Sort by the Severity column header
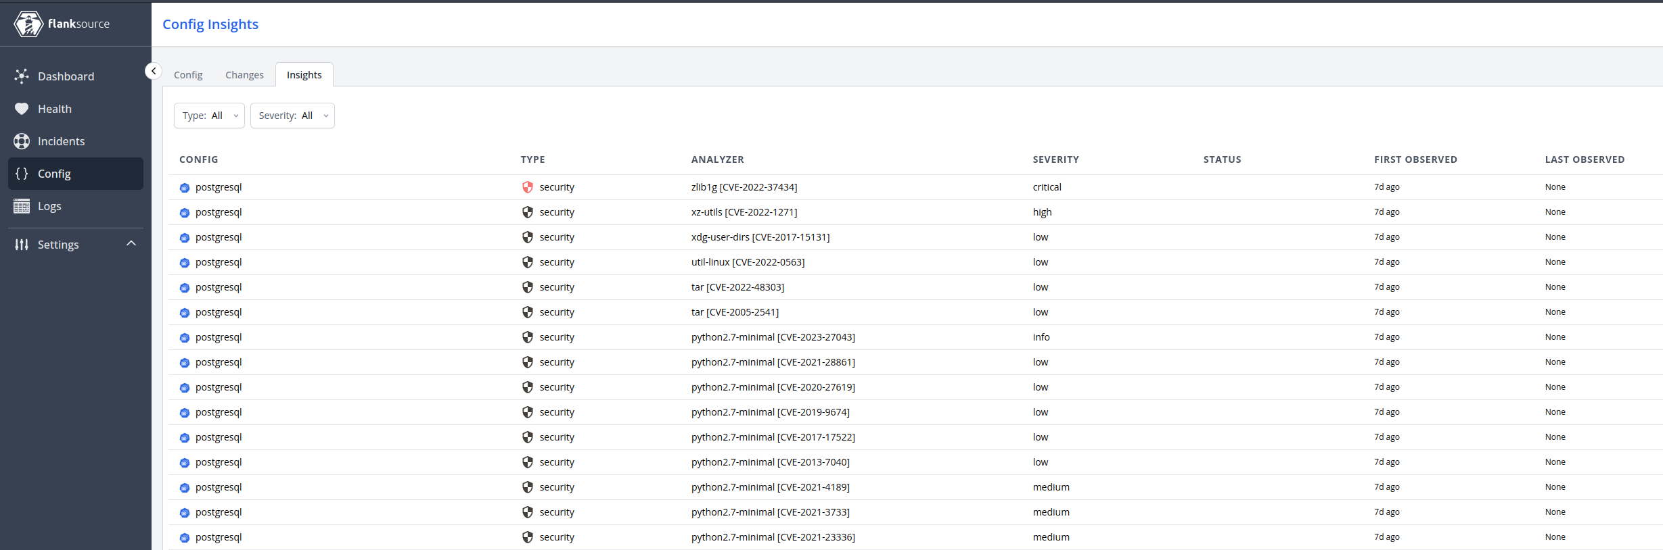Image resolution: width=1663 pixels, height=550 pixels. coord(1055,159)
